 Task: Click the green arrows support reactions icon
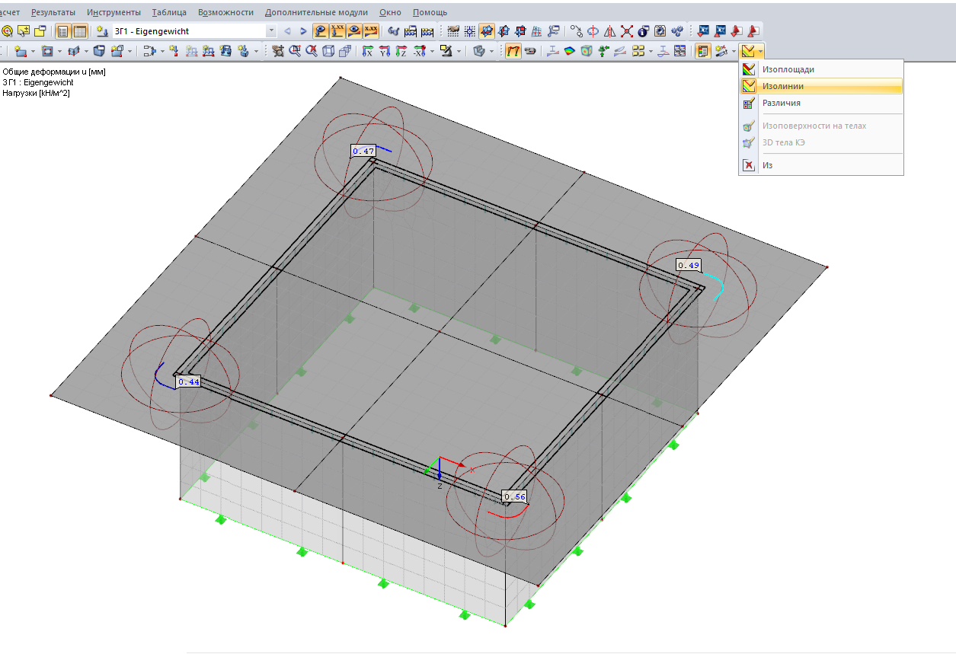tap(603, 51)
